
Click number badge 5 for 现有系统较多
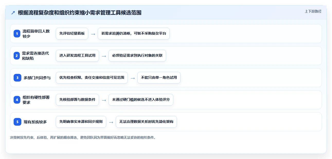17,122
